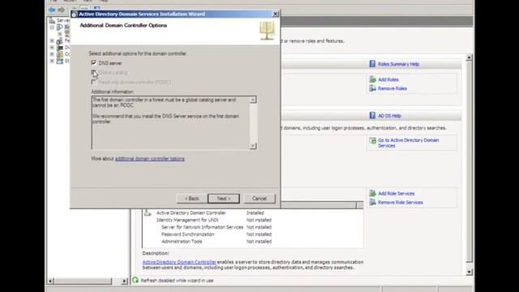Click the wizard title bar icon
The image size is (519, 292).
click(74, 15)
